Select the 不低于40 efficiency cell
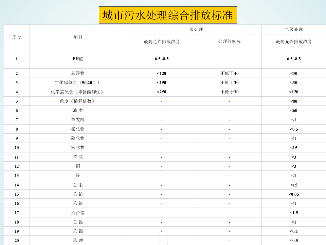Image resolution: width=326 pixels, height=245 pixels. click(x=229, y=73)
